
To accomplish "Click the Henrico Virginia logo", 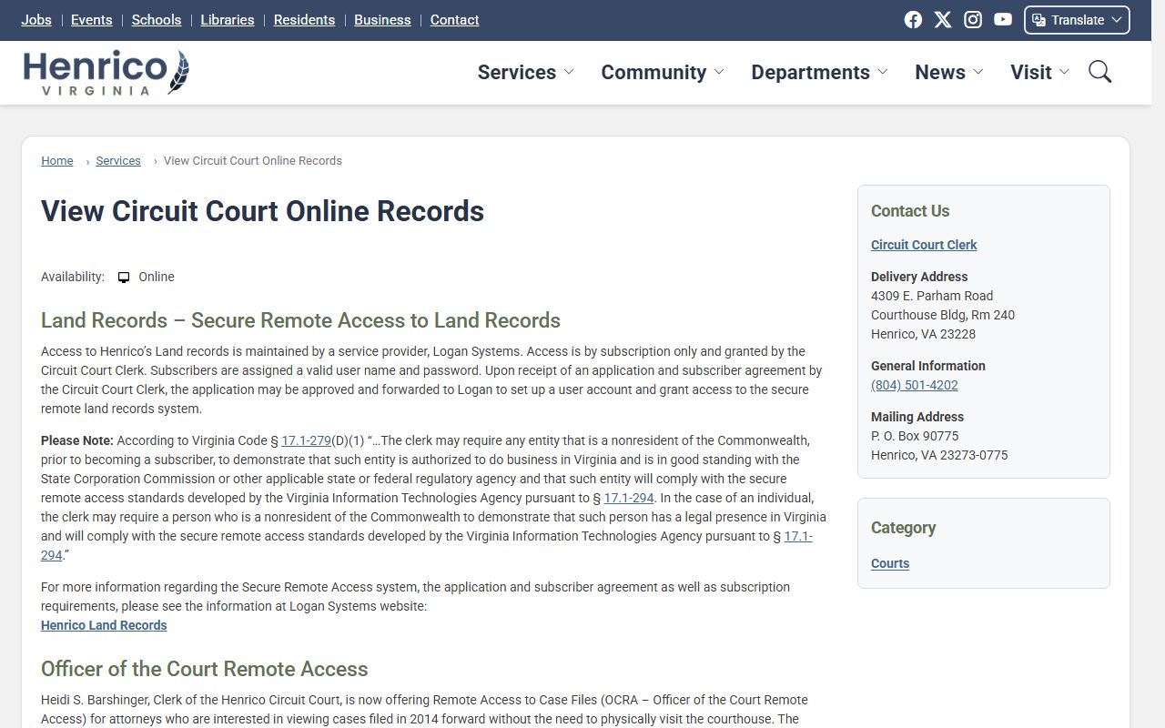I will click(x=106, y=73).
